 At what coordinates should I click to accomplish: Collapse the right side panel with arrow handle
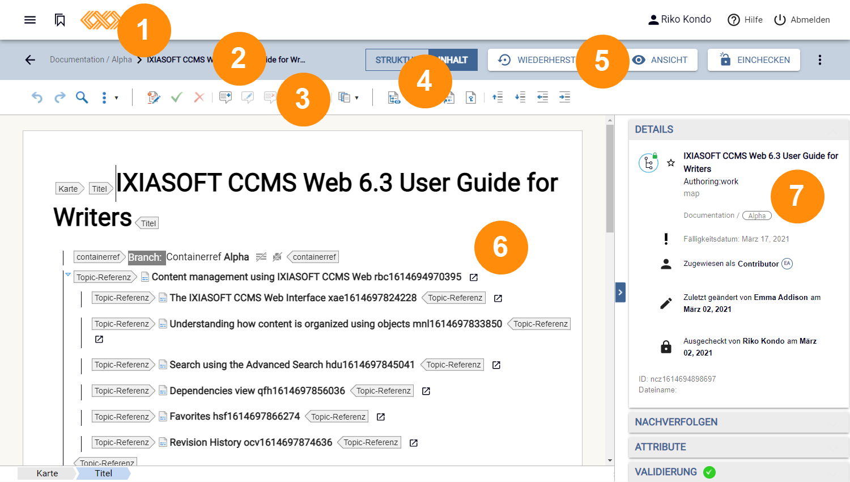click(620, 292)
